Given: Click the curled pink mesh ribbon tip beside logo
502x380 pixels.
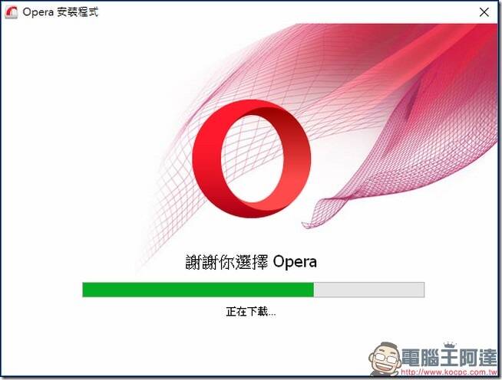Looking at the screenshot, I should click(x=324, y=212).
